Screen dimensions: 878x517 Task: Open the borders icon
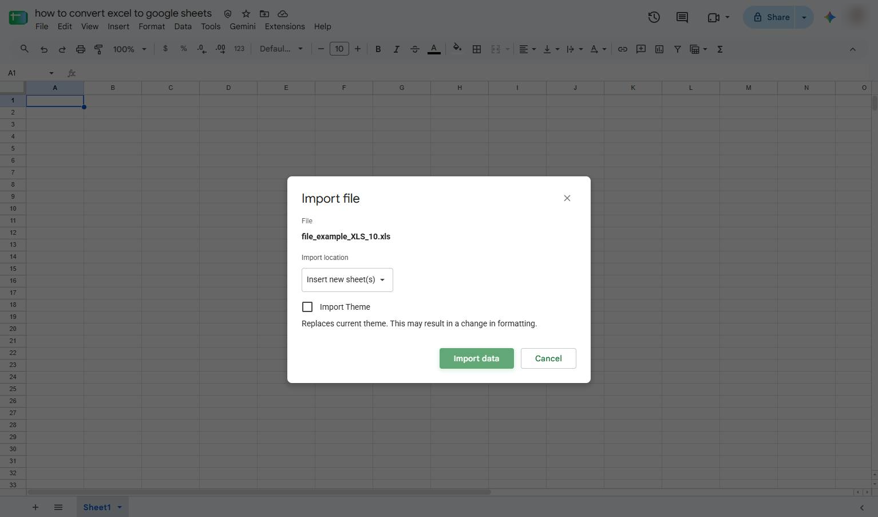coord(476,49)
